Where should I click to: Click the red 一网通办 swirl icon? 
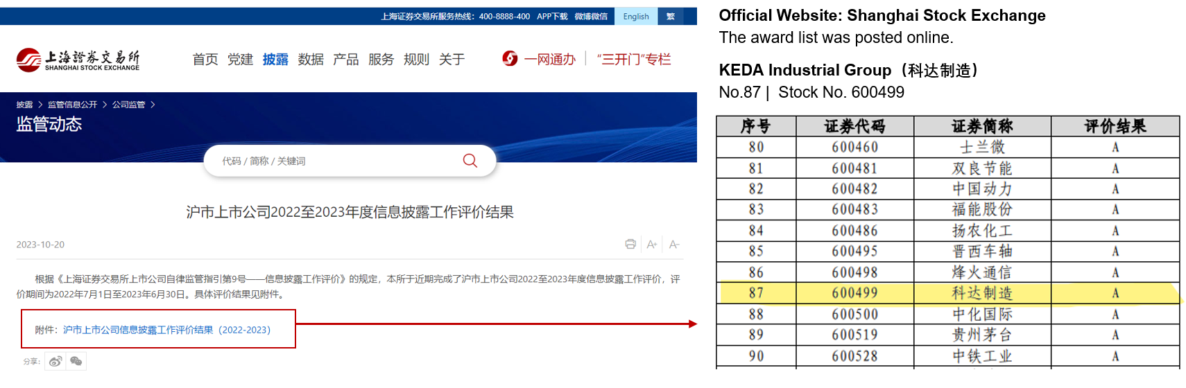[x=510, y=59]
